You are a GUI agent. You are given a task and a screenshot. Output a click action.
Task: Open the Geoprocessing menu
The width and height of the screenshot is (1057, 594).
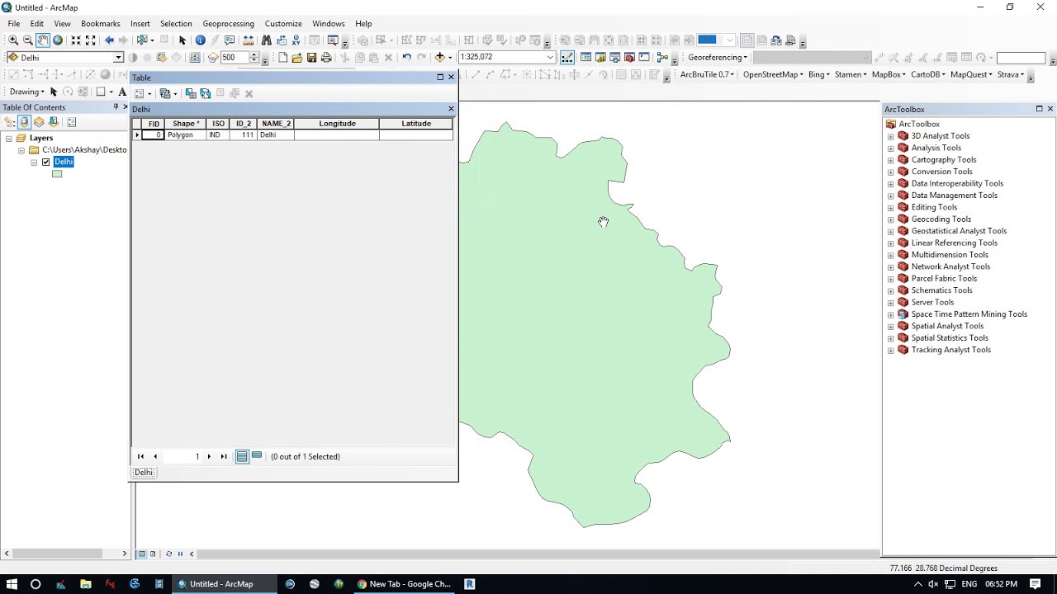point(229,24)
